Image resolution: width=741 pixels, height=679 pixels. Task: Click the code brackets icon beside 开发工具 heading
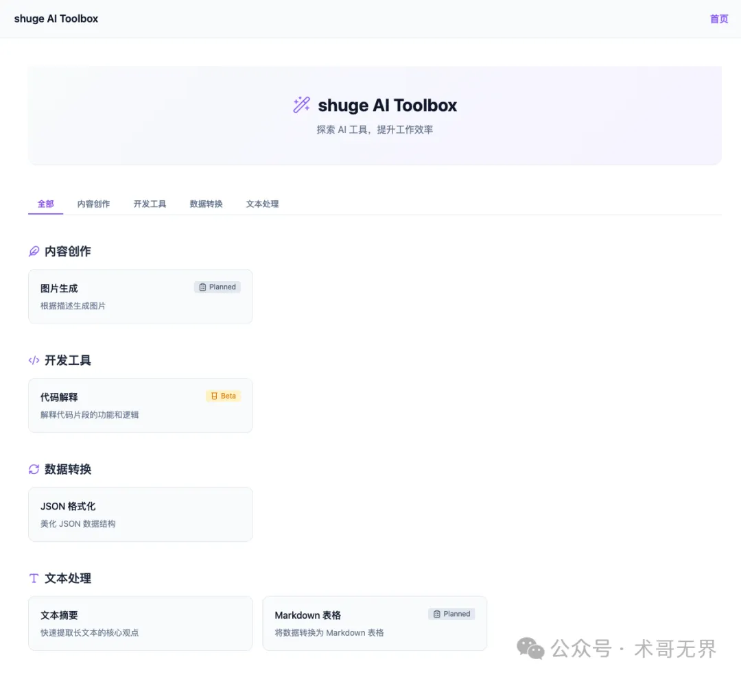tap(34, 361)
